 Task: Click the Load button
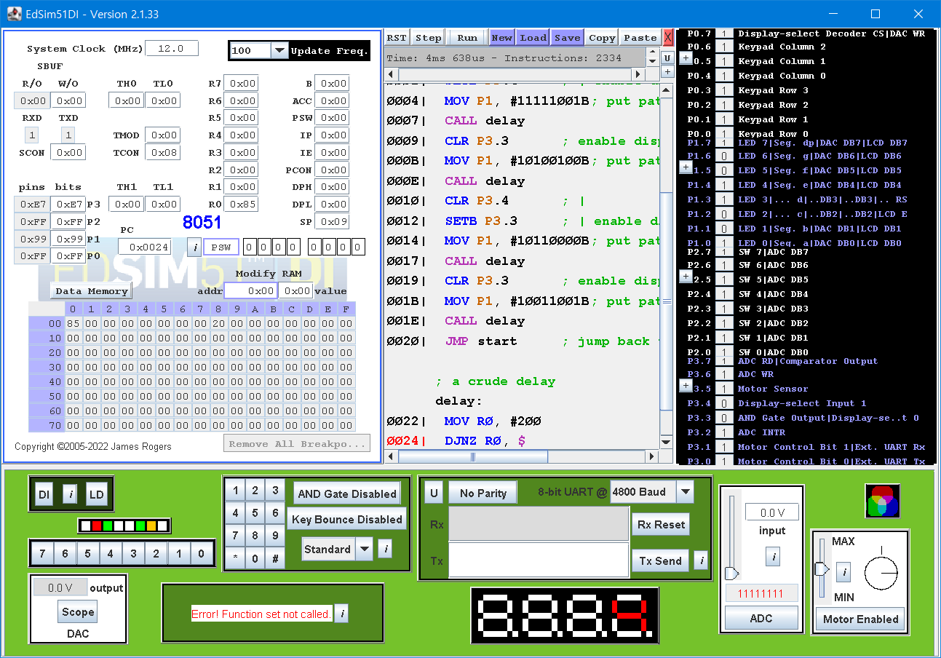click(533, 38)
